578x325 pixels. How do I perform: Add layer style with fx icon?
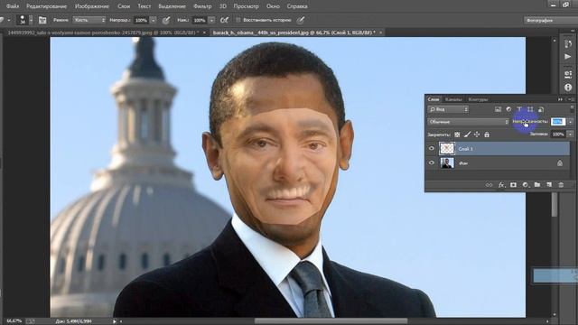tap(501, 185)
